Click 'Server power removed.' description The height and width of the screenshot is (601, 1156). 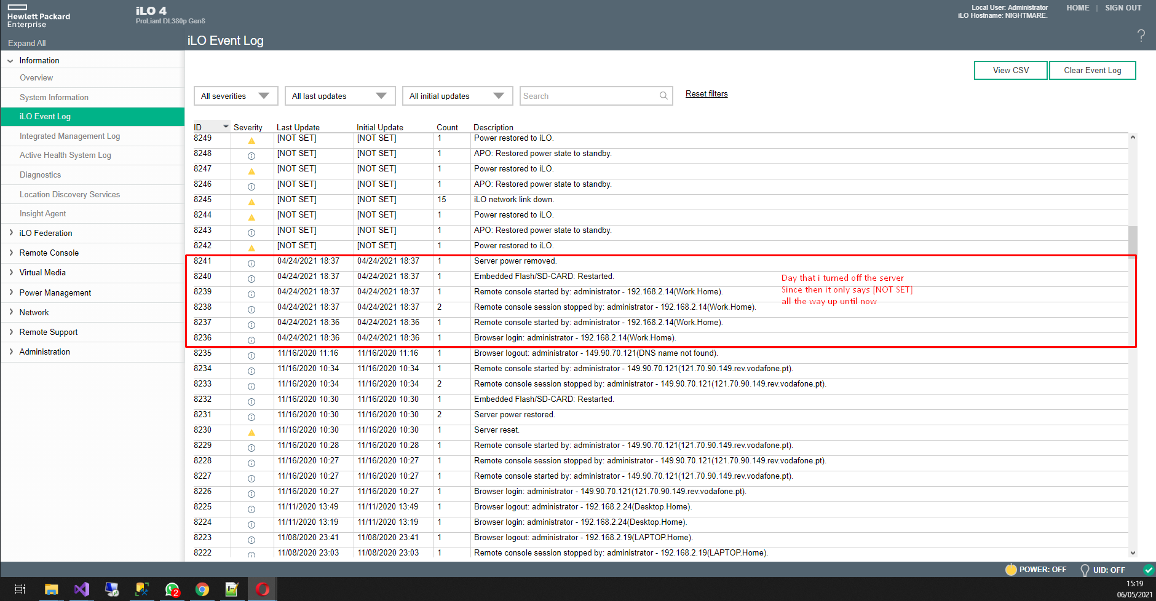[x=515, y=261]
